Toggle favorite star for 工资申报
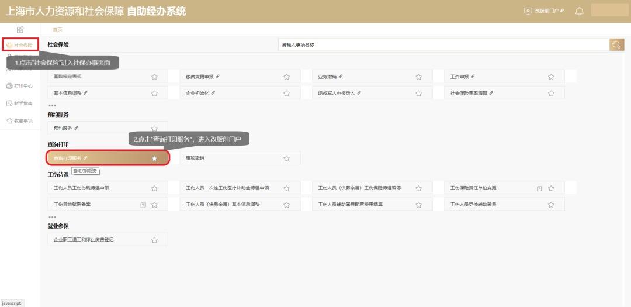 [551, 77]
